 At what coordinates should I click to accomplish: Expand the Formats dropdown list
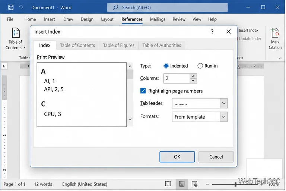[x=223, y=117]
